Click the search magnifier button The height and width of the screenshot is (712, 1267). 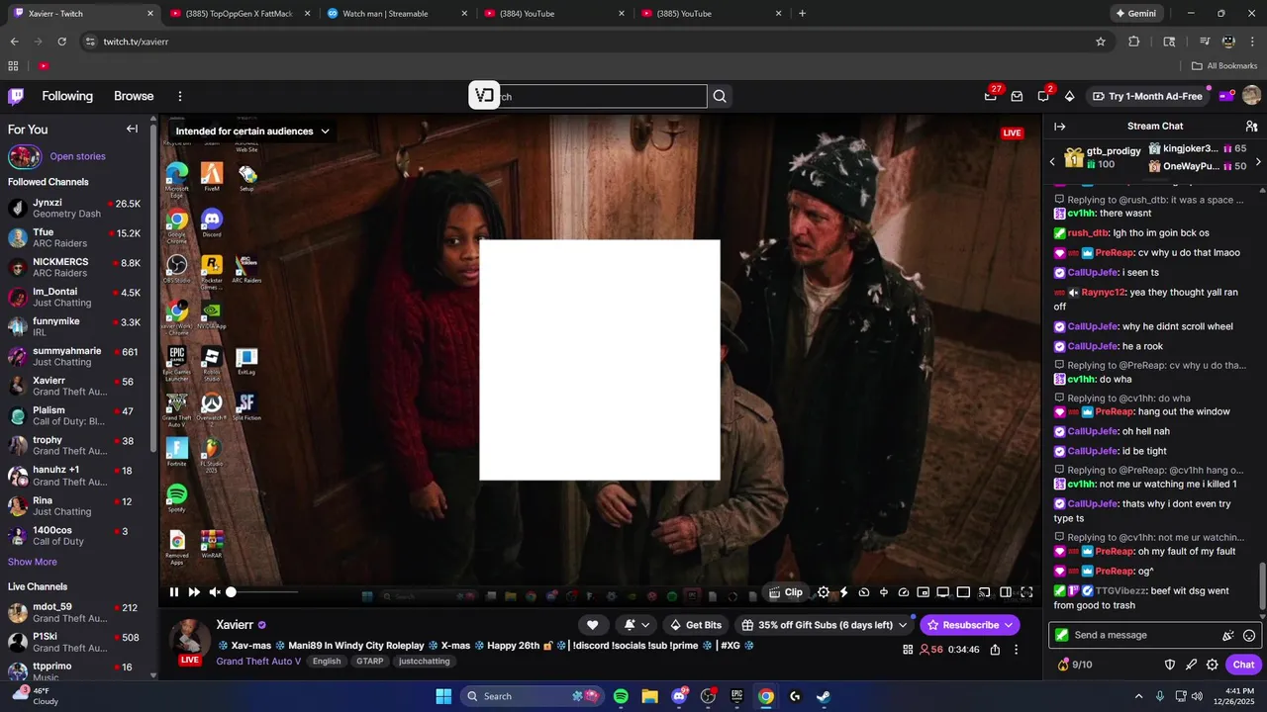[720, 96]
